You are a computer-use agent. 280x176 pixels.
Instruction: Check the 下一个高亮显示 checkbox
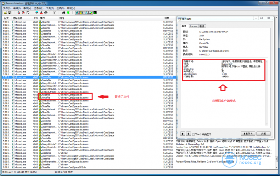coord(193,134)
